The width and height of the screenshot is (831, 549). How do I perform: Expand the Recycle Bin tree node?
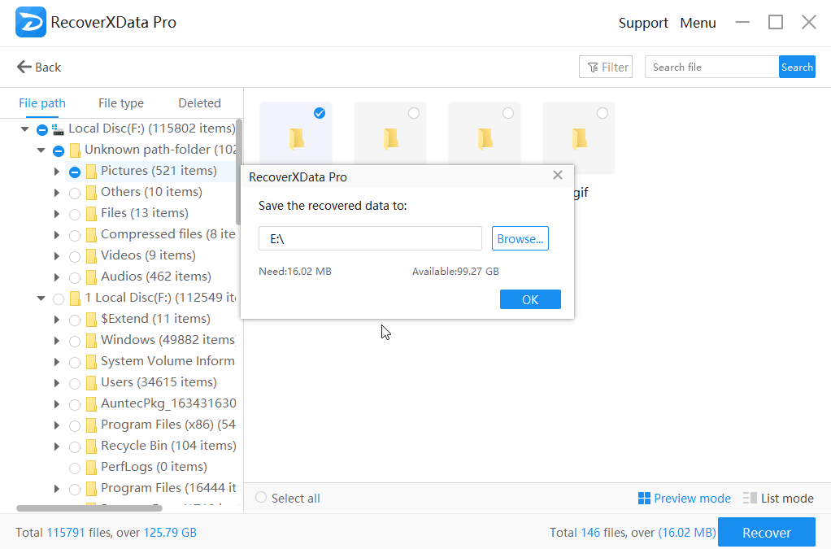point(57,447)
